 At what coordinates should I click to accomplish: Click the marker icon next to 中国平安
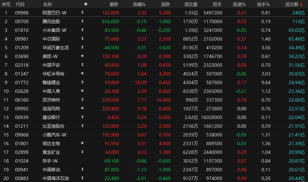82,64
